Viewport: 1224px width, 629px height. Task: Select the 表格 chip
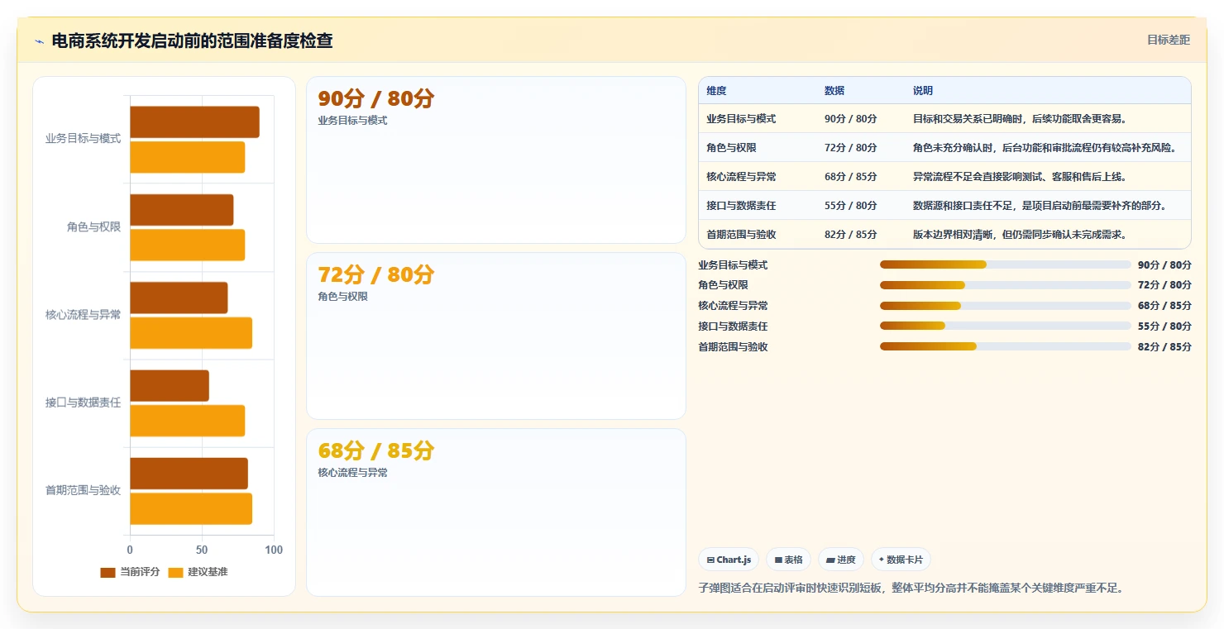point(788,560)
